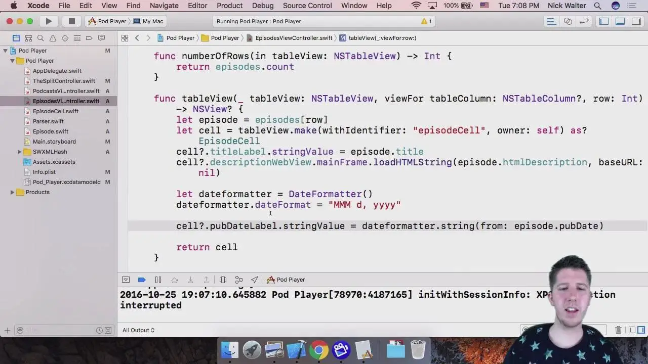Open EpisodesViewController.swift jump bar segment
This screenshot has height=364, width=648.
point(290,38)
